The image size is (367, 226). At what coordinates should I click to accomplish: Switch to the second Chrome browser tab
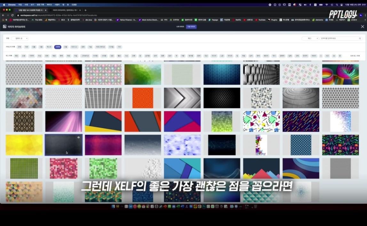point(65,10)
